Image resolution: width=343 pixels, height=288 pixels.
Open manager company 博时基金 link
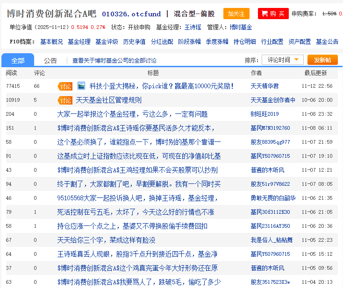coord(241,28)
